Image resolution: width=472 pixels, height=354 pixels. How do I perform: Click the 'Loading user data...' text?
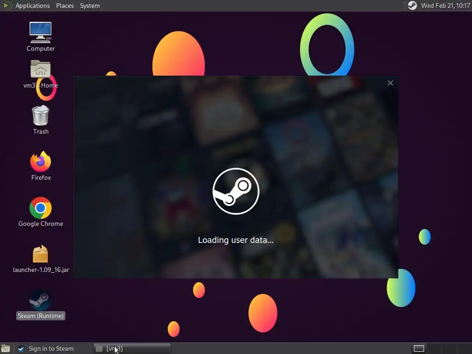click(236, 240)
